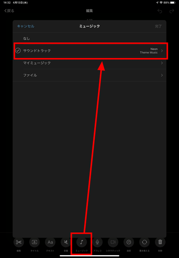Open the タイトル title tool
This screenshot has width=179, height=258.
tap(35, 242)
